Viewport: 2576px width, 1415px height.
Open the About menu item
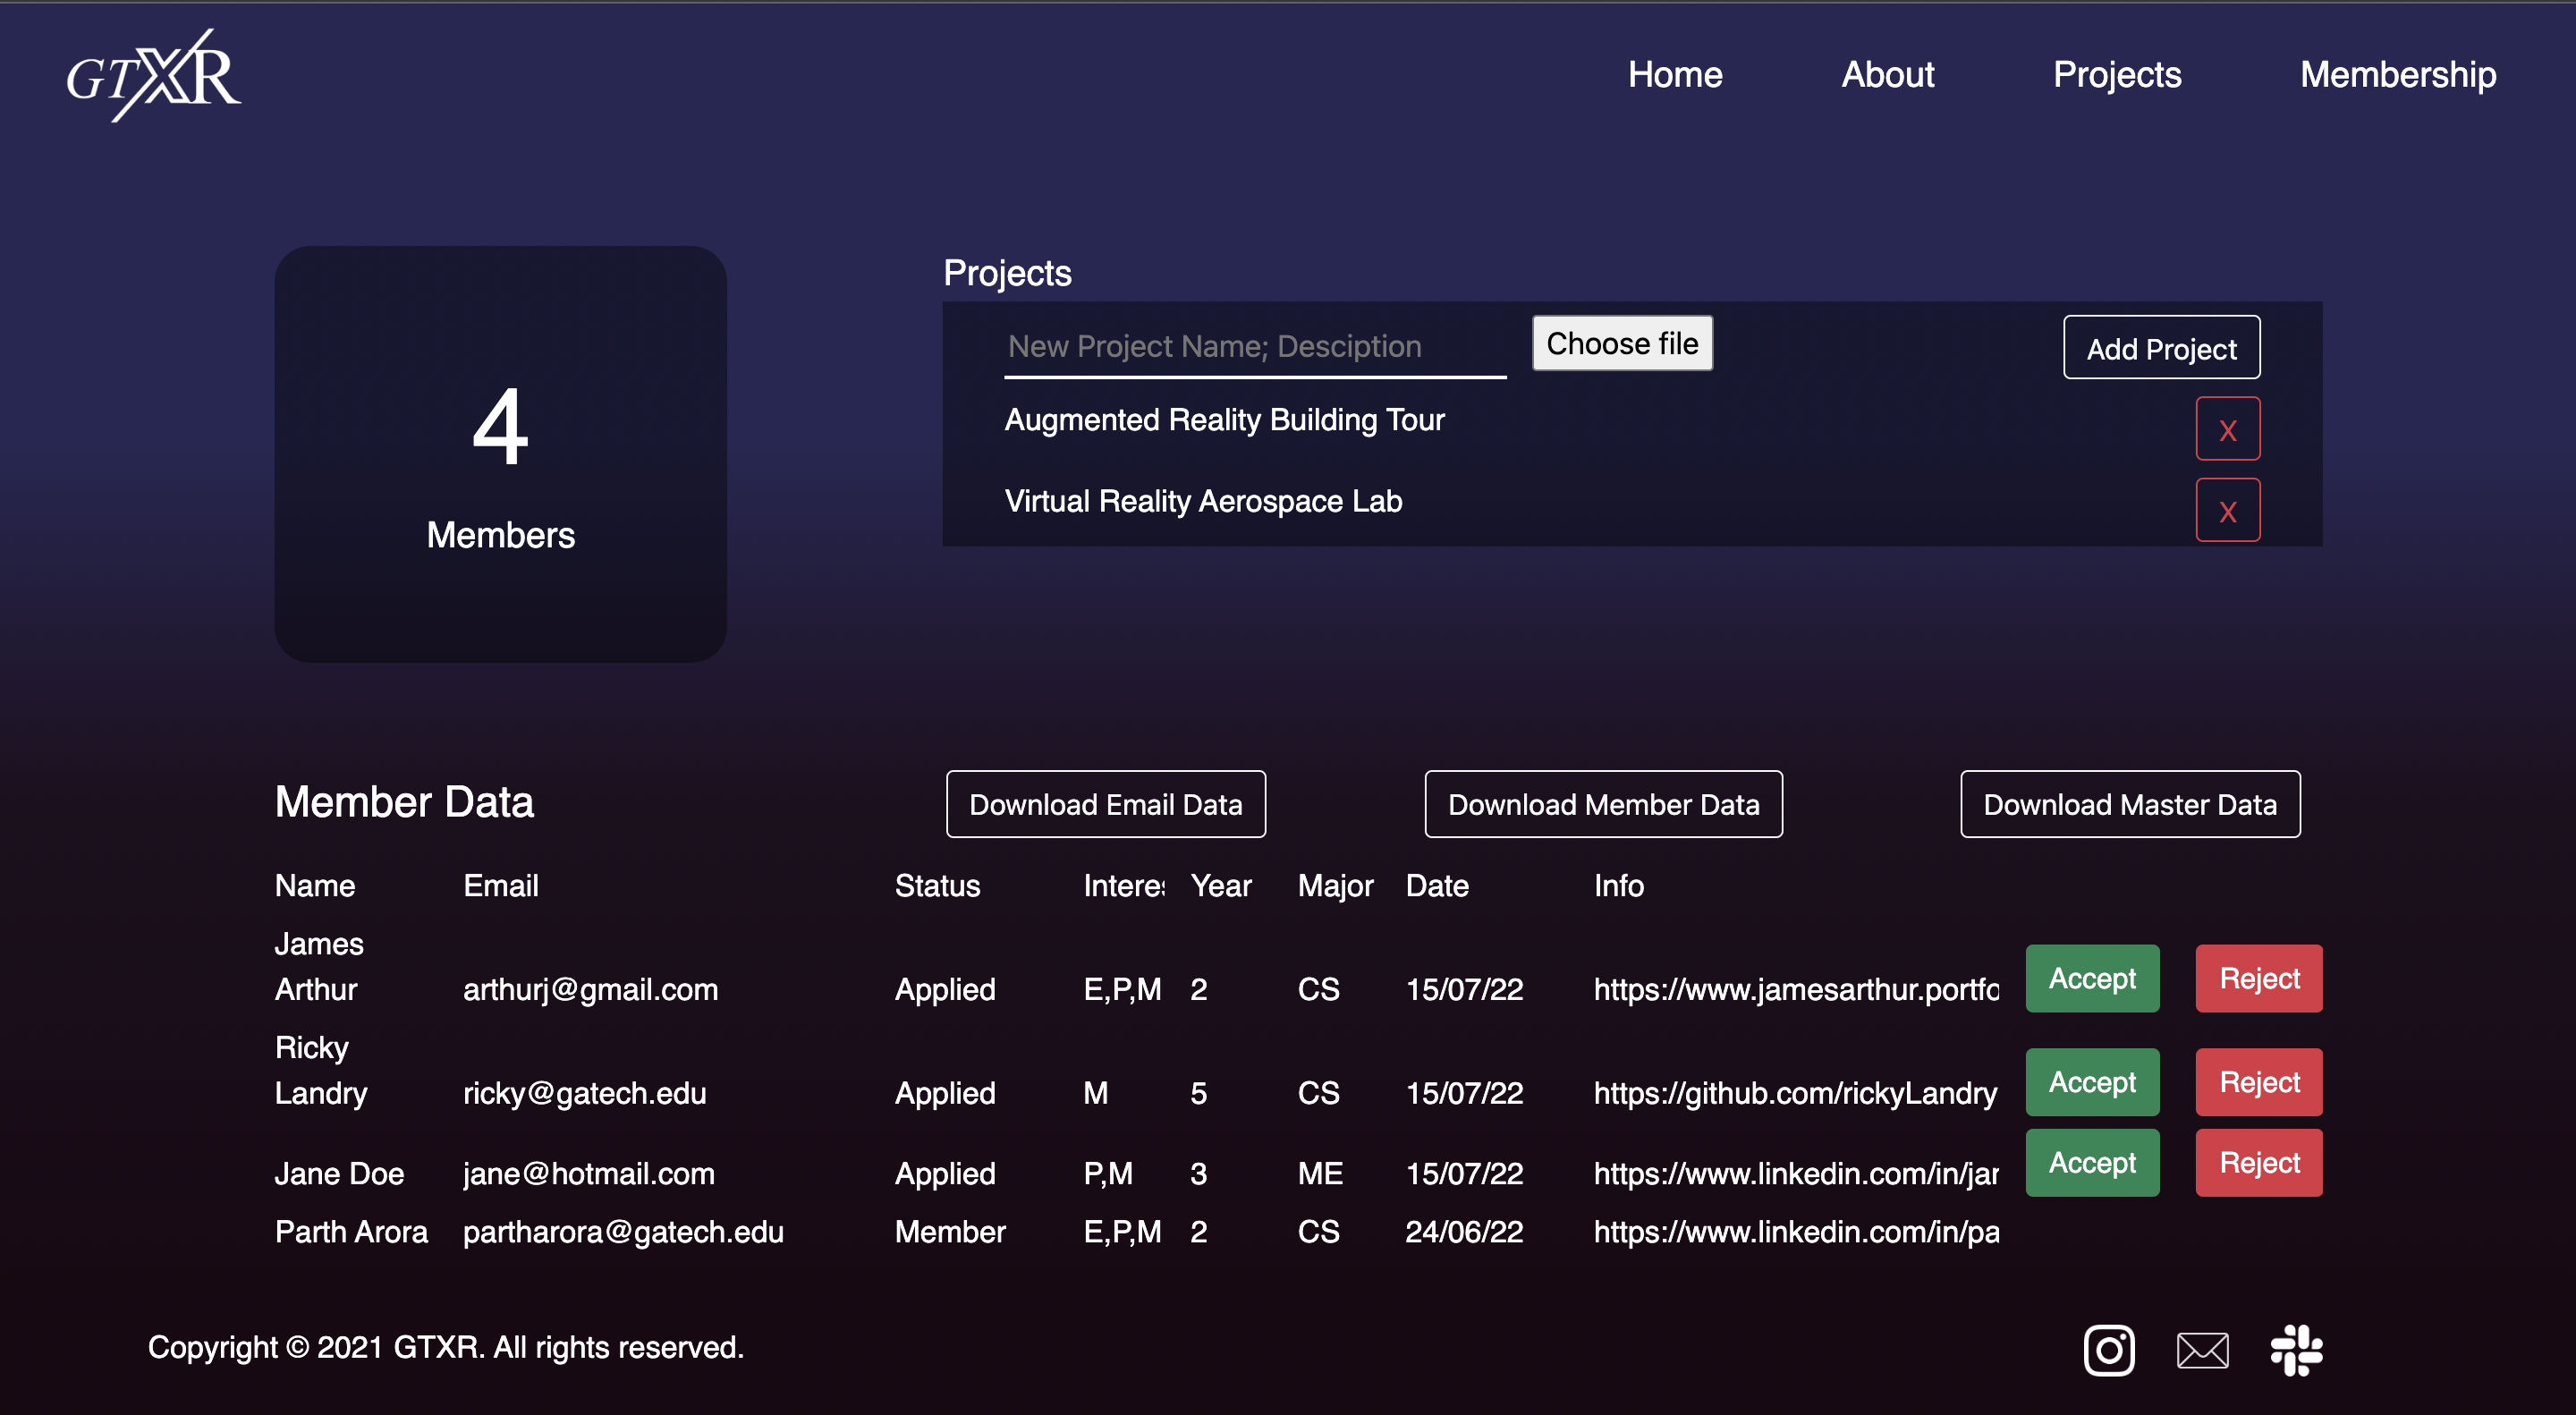point(1887,75)
